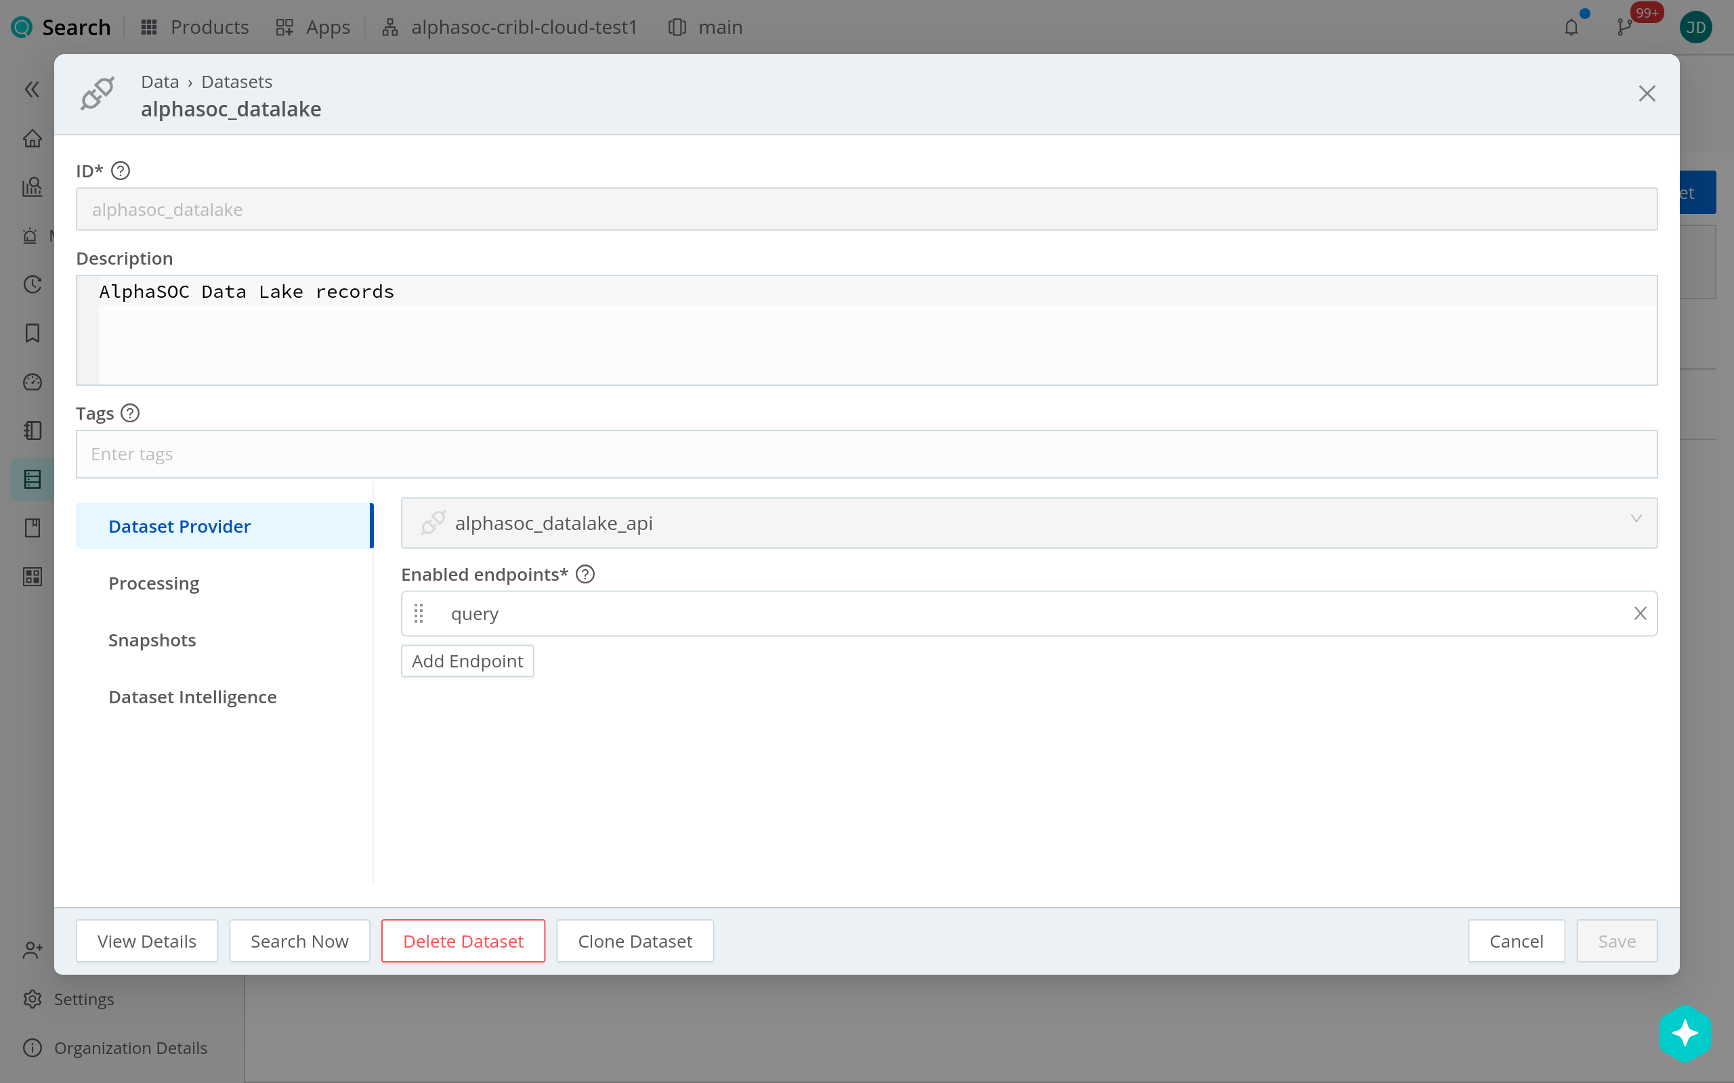The height and width of the screenshot is (1083, 1734).
Task: Click Add Endpoint button
Action: pyautogui.click(x=467, y=661)
